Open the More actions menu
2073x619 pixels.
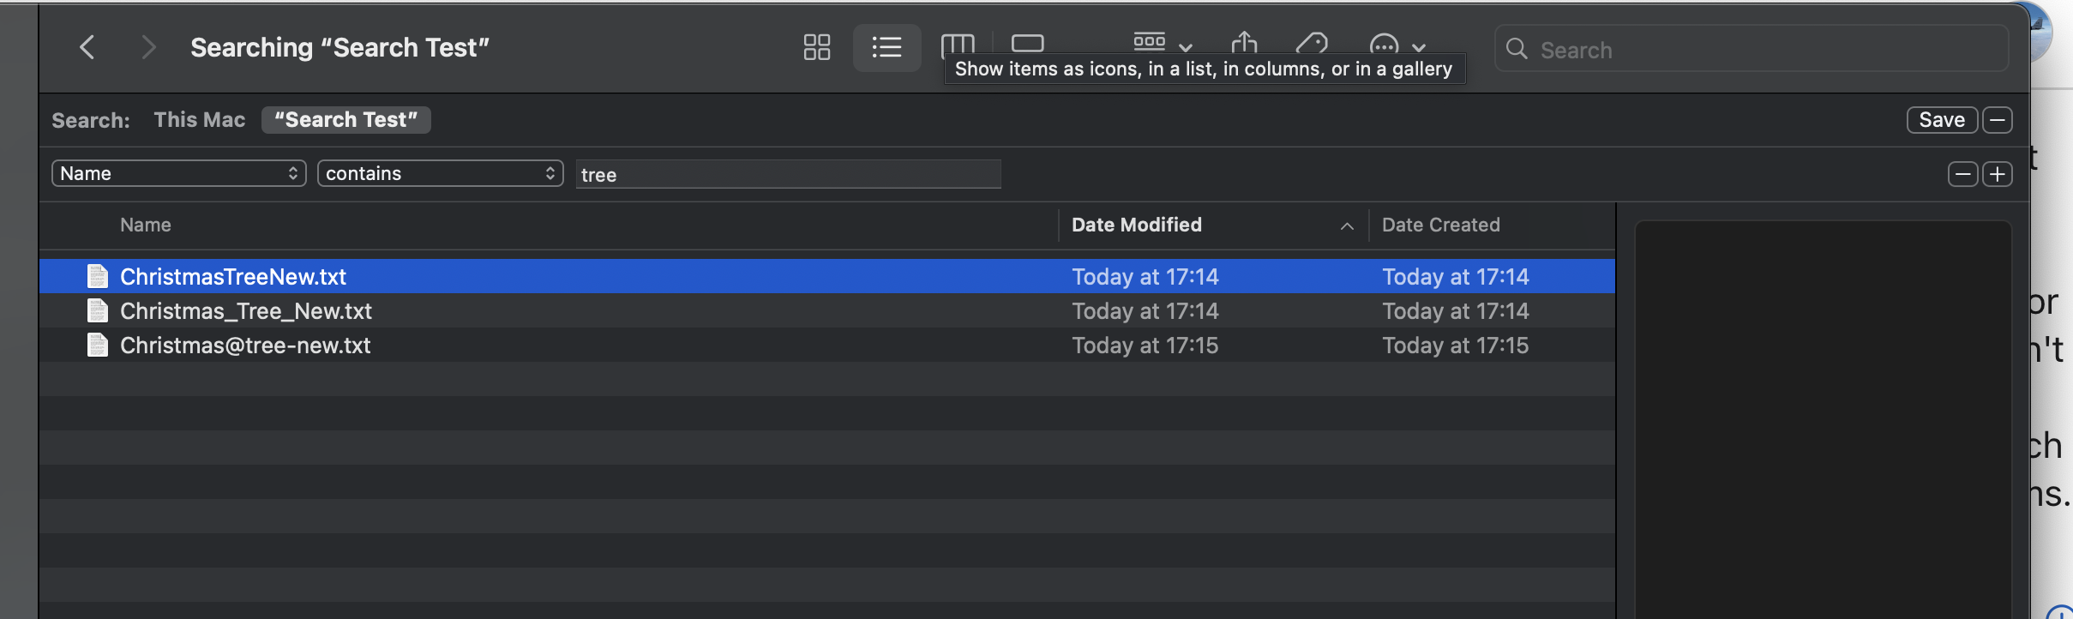pyautogui.click(x=1396, y=45)
